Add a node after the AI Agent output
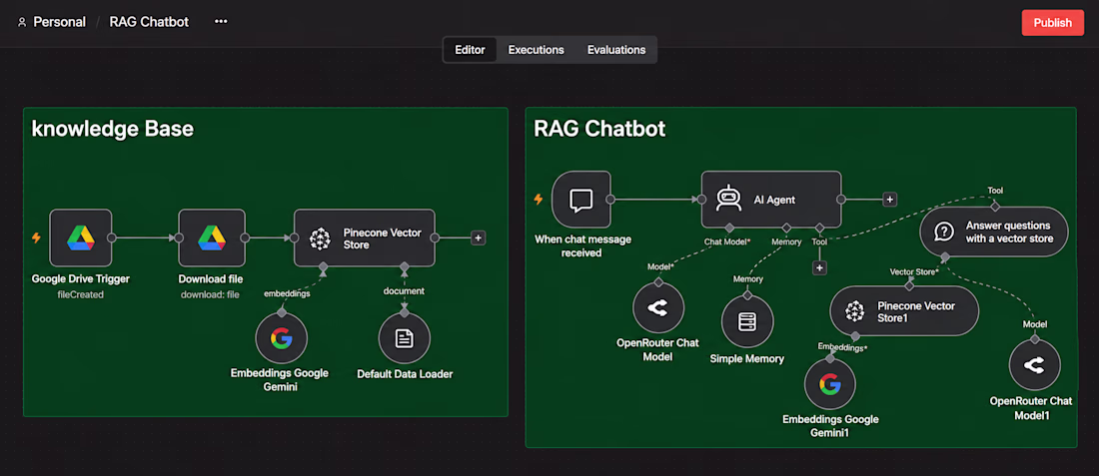This screenshot has height=476, width=1099. tap(889, 200)
